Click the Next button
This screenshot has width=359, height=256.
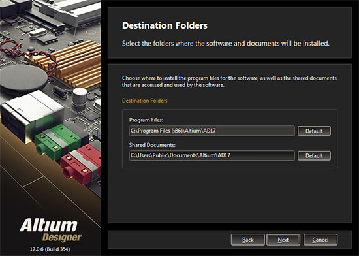tap(283, 240)
